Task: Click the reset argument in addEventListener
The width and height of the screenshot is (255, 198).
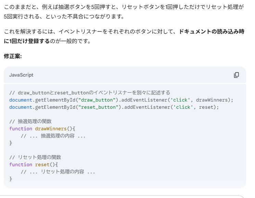Action: coord(206,107)
